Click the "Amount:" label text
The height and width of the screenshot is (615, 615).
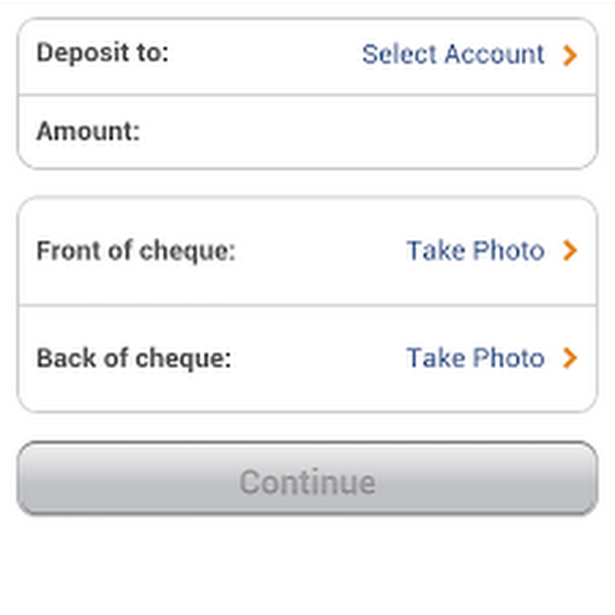[x=88, y=131]
